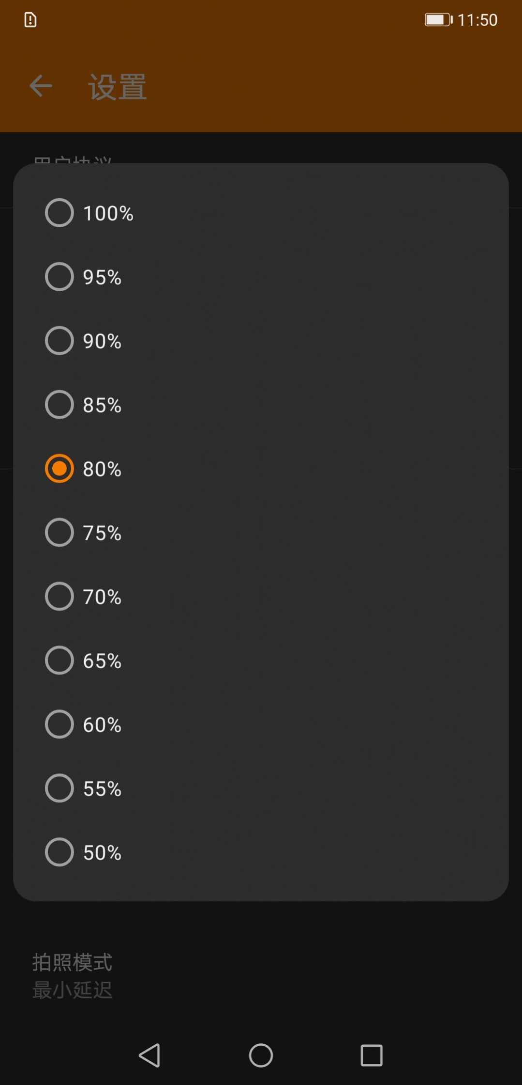
Task: Pick the 85% radio button
Action: pos(60,405)
